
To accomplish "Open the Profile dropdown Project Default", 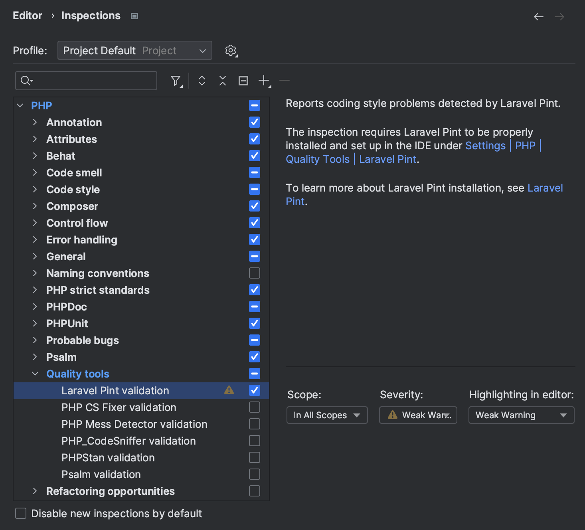I will point(134,51).
